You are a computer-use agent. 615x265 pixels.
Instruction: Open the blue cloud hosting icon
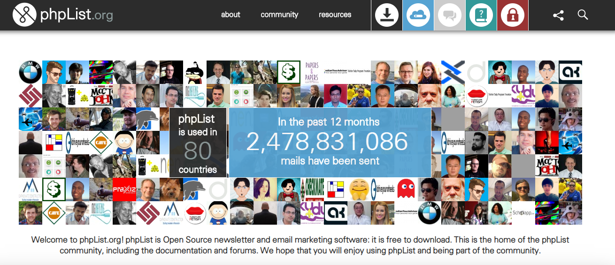tap(418, 15)
